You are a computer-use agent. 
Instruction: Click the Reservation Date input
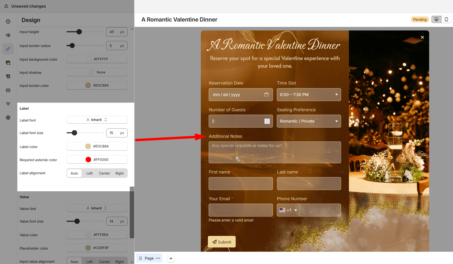pyautogui.click(x=241, y=94)
